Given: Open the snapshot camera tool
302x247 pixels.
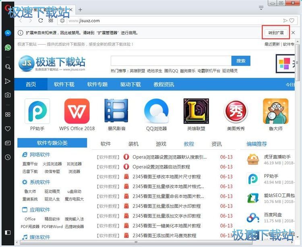Looking at the screenshot, I should coord(8,95).
